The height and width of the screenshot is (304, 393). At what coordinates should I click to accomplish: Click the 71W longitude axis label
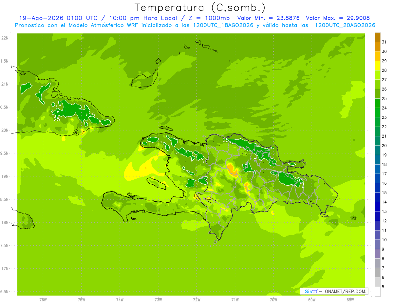pos(235,300)
